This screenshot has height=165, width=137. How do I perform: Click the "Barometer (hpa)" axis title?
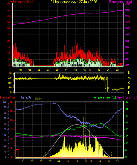121,2
